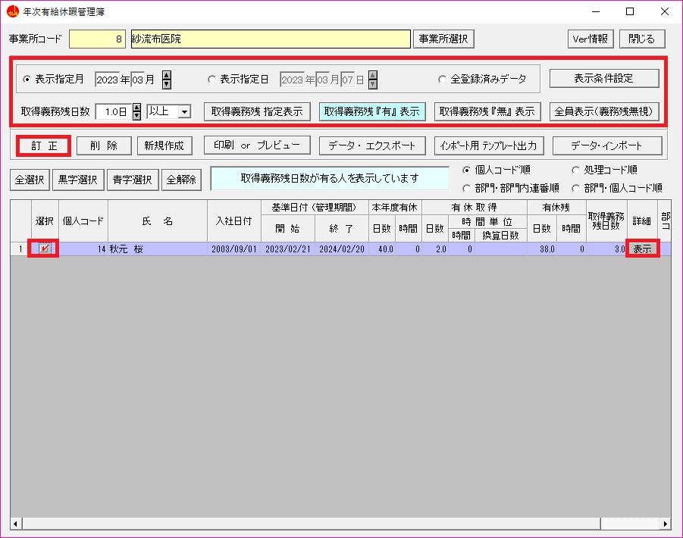Click データ・インポート button

tap(606, 145)
